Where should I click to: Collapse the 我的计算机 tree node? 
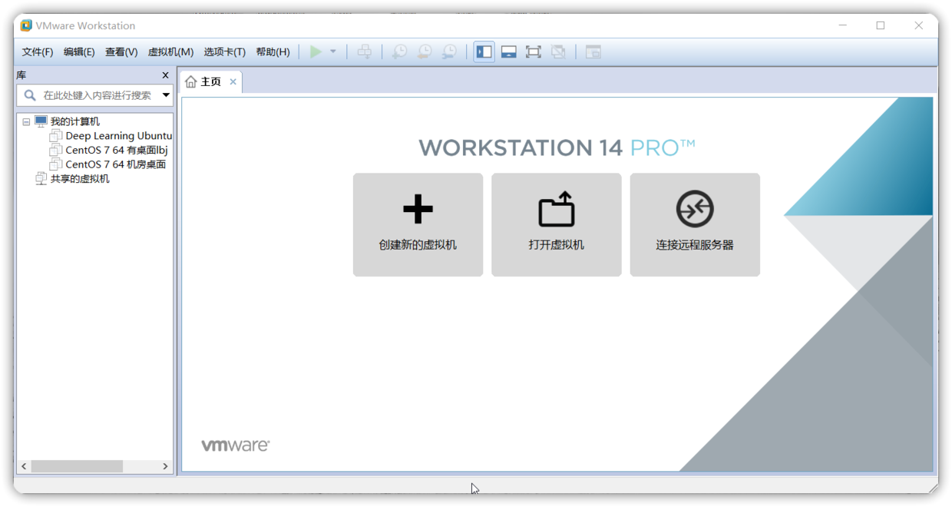26,121
